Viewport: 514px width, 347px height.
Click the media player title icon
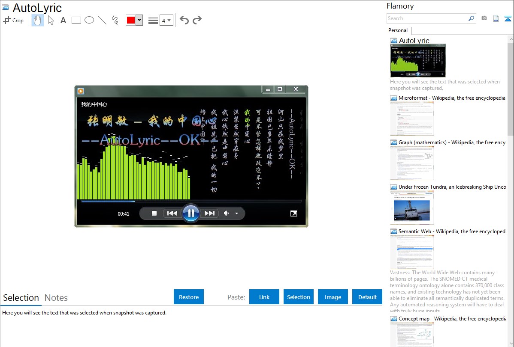[81, 91]
